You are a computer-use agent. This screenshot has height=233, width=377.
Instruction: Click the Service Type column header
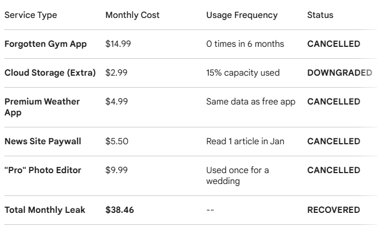click(31, 15)
